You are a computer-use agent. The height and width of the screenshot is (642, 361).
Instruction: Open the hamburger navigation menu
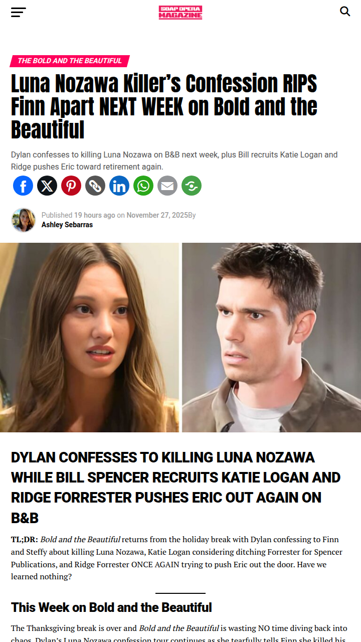[x=19, y=12]
